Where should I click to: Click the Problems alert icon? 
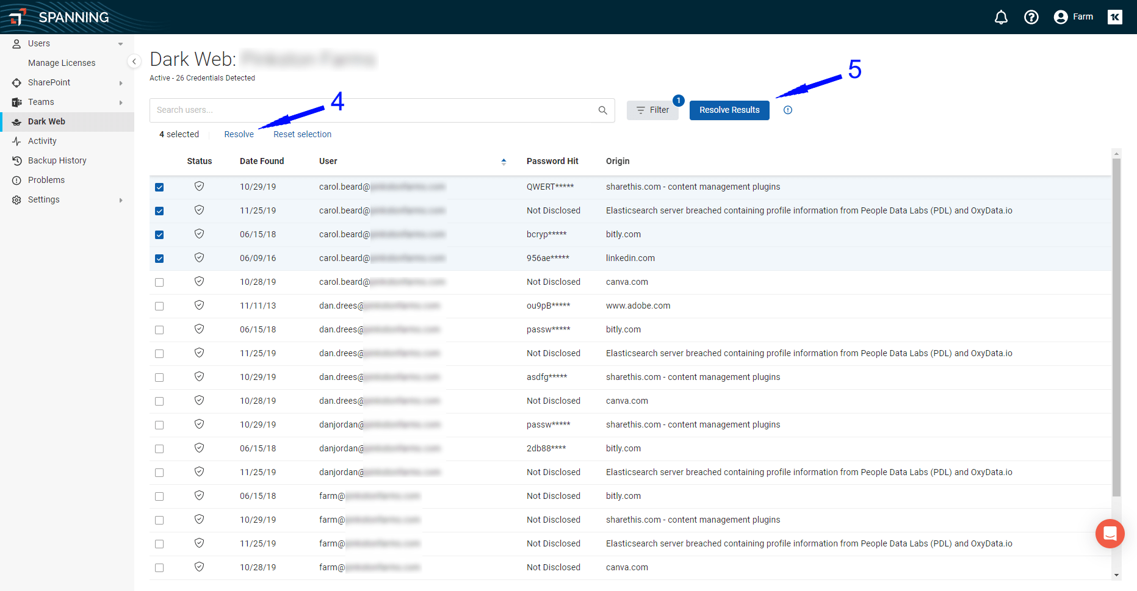[x=16, y=181]
